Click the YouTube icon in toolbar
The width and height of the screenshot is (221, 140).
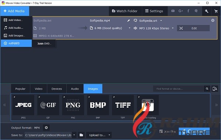[x=173, y=11]
